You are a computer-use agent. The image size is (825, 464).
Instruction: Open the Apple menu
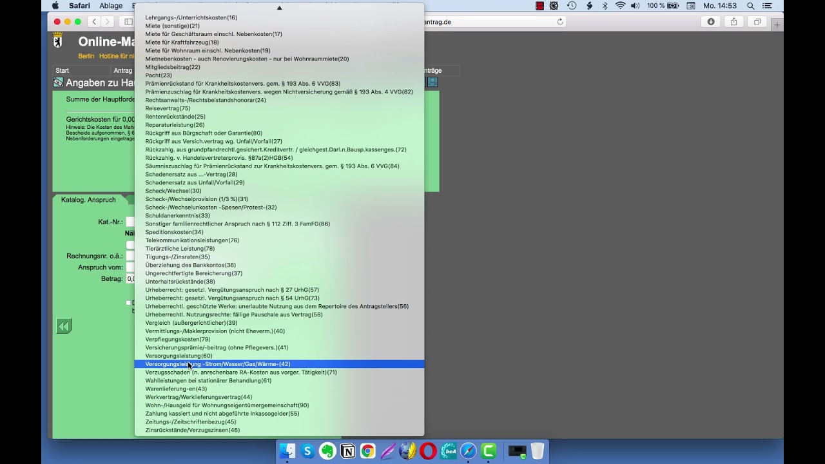click(55, 6)
